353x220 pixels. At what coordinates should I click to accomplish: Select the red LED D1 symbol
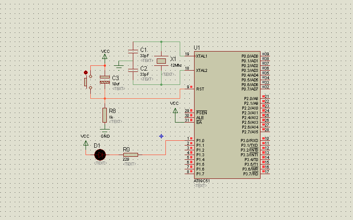tap(100, 155)
